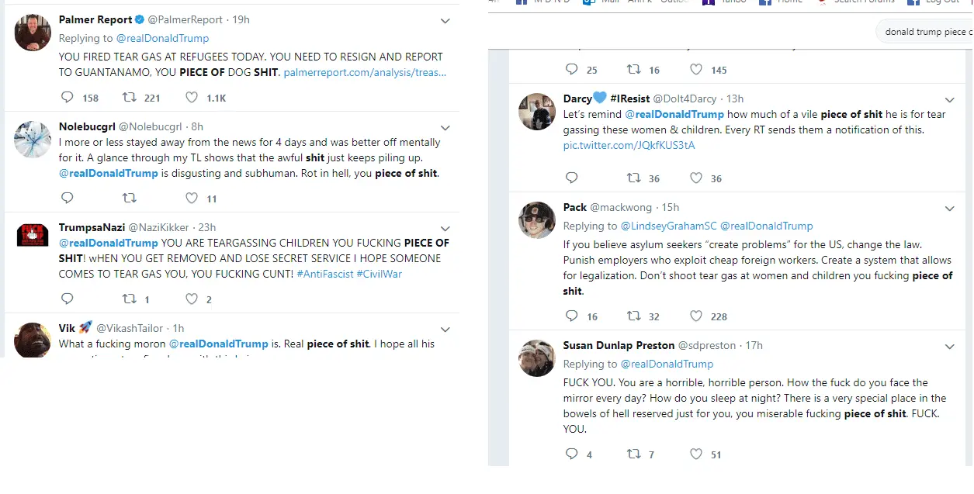Open the #AntiFascist hashtag
The width and height of the screenshot is (974, 494).
click(324, 274)
